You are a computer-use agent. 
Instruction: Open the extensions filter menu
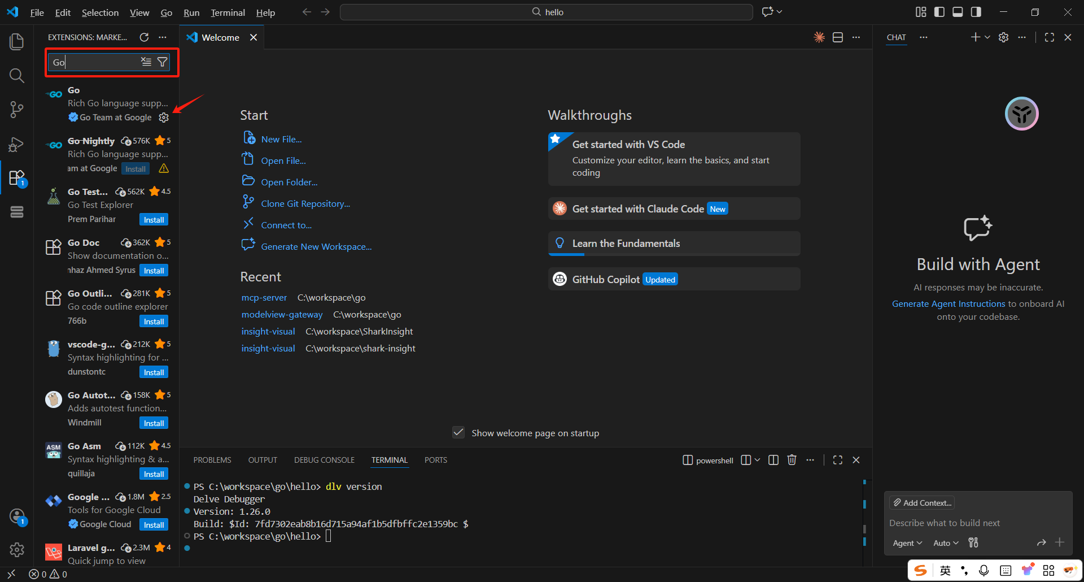click(163, 62)
